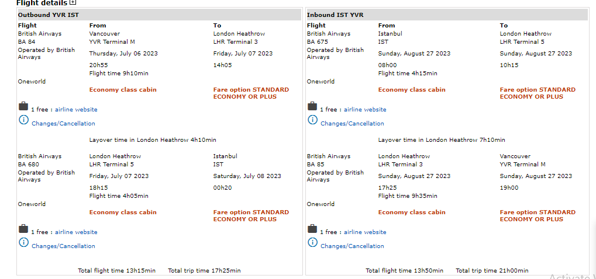This screenshot has width=596, height=279.
Task: Click the baggage icon for flight BA 84
Action: coord(23,106)
